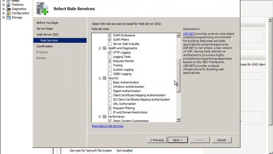Viewport: 273px width, 154px height.
Task: Check Digest Authentication
Action: [x=110, y=91]
